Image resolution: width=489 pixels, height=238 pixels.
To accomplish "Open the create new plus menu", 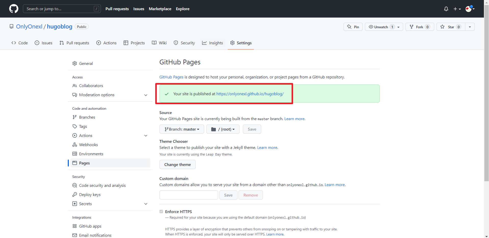I will pos(457,9).
